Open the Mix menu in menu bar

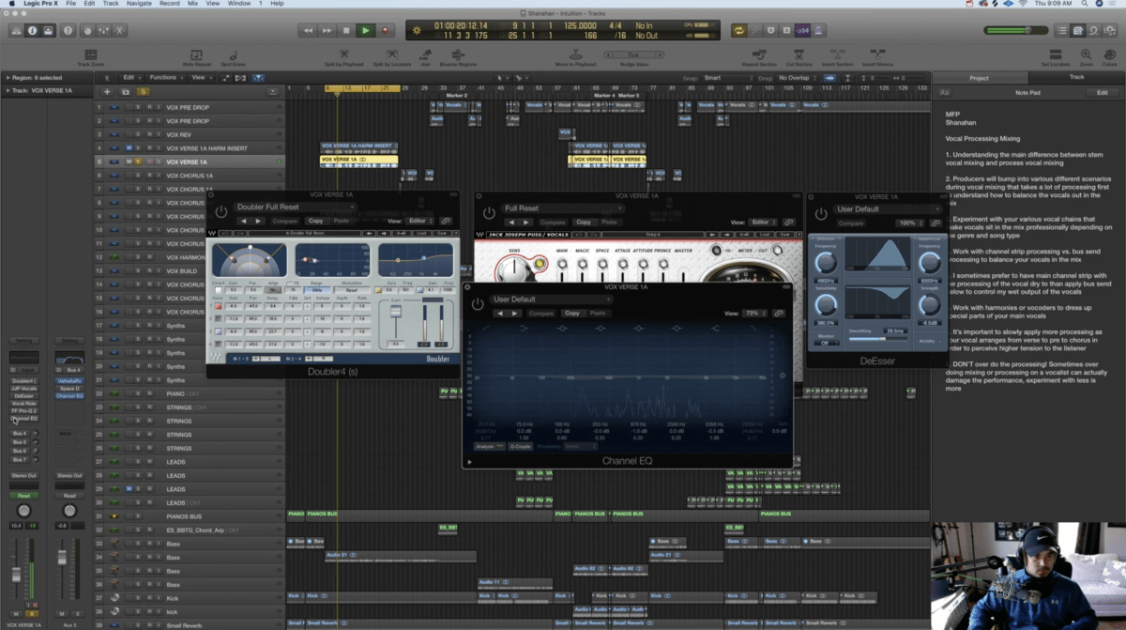[192, 4]
